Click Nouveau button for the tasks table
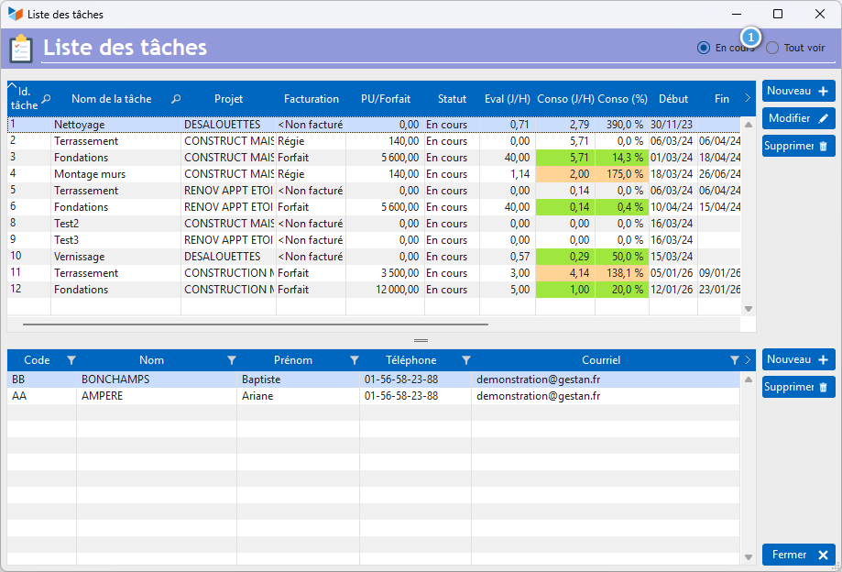Viewport: 842px width, 572px height. pyautogui.click(x=799, y=91)
